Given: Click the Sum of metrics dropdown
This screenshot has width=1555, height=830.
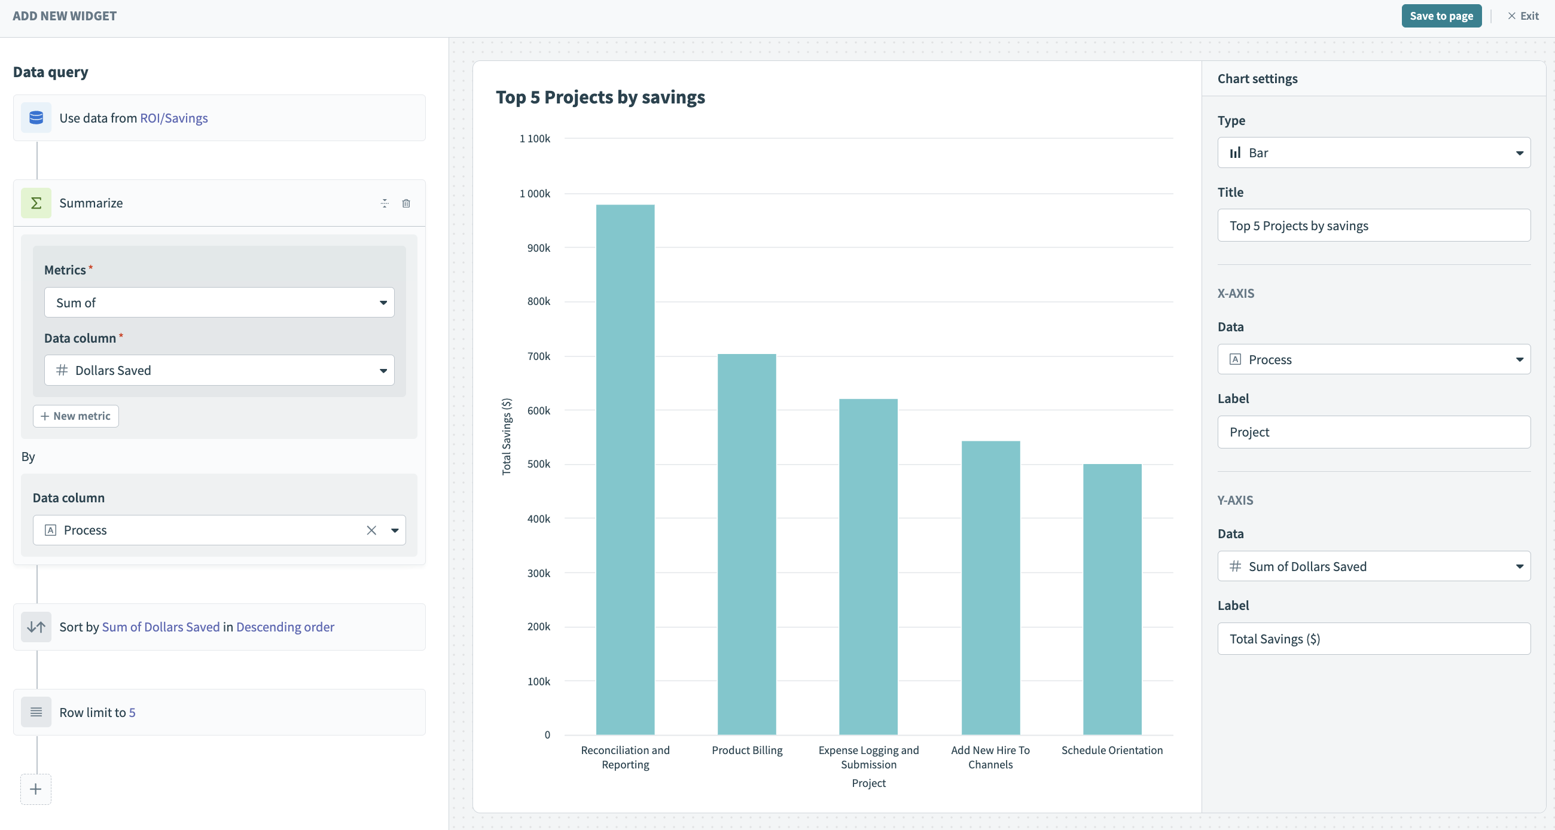Looking at the screenshot, I should coord(219,303).
